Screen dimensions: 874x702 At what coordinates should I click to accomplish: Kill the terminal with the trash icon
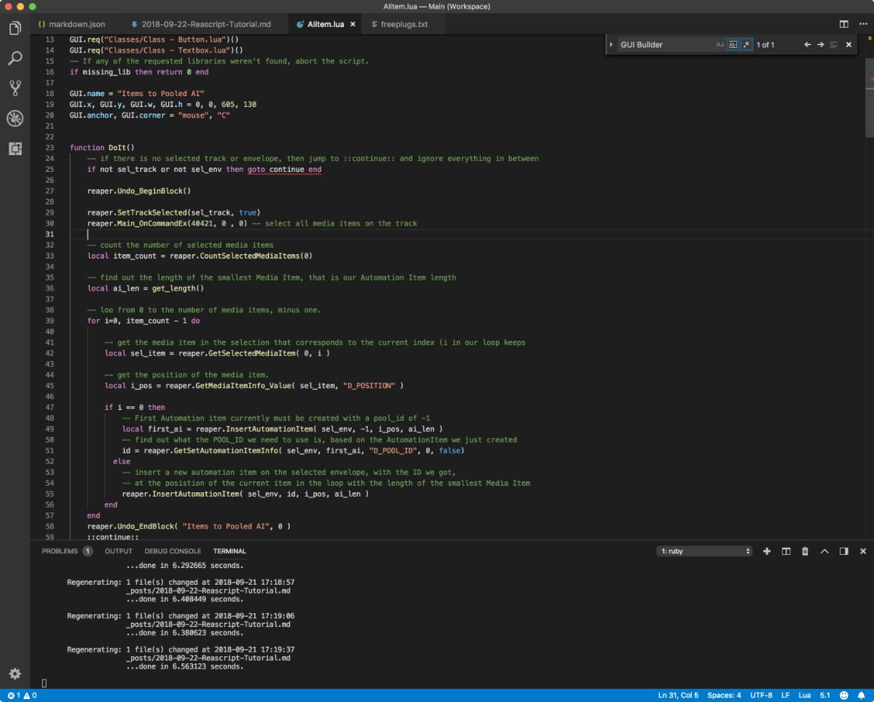[805, 551]
